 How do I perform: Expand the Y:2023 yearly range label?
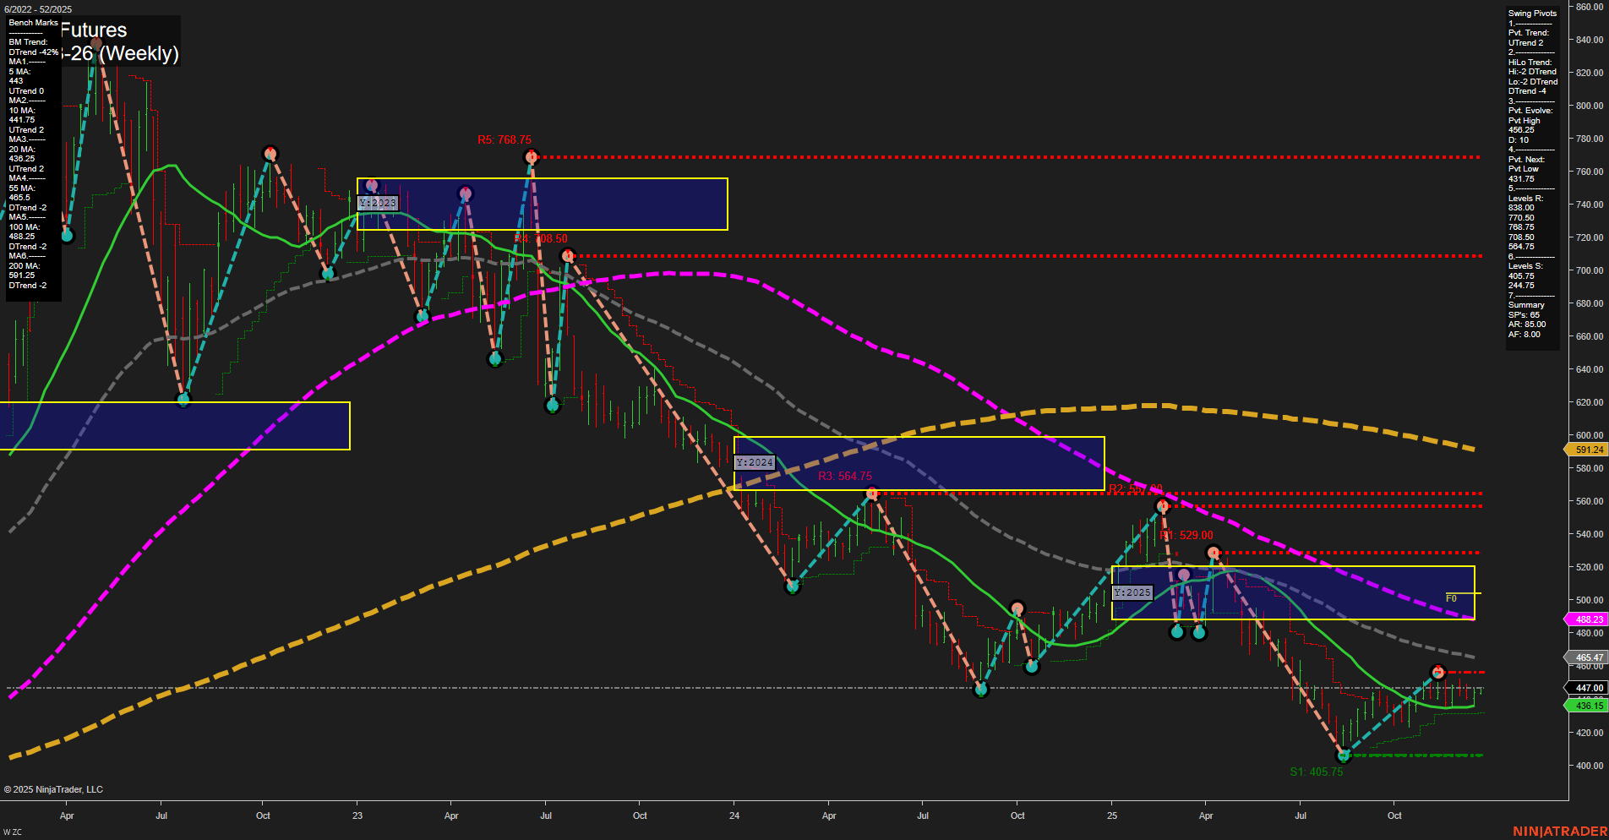(x=378, y=203)
